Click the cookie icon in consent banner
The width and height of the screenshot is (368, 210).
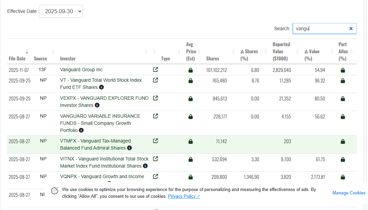[x=55, y=191]
